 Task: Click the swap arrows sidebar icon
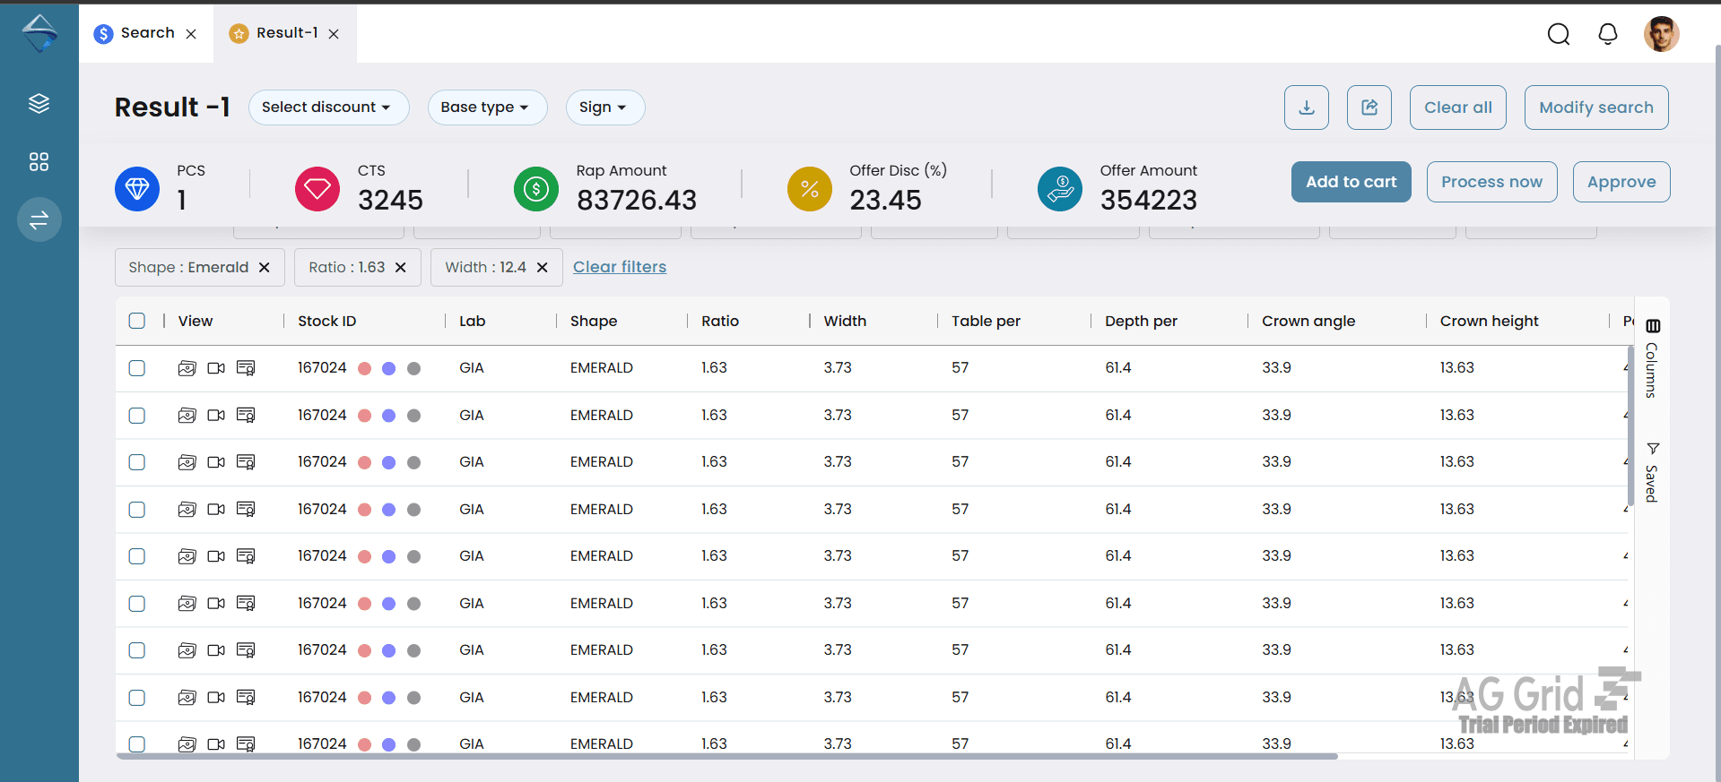tap(39, 219)
